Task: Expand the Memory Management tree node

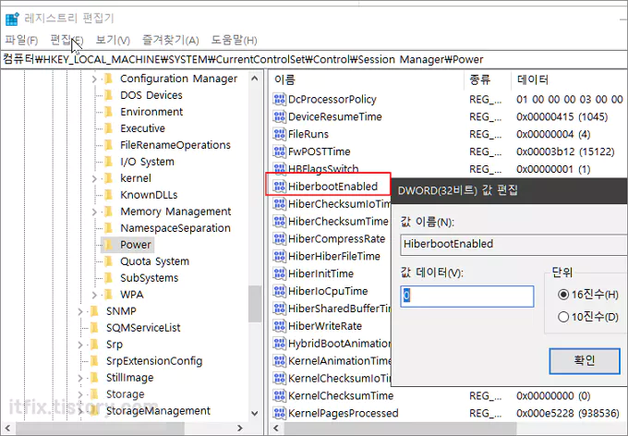Action: click(94, 212)
